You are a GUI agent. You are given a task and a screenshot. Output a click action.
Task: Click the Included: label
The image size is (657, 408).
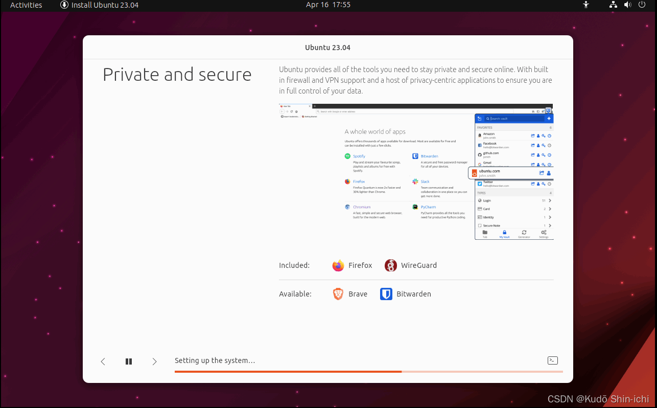[294, 265]
